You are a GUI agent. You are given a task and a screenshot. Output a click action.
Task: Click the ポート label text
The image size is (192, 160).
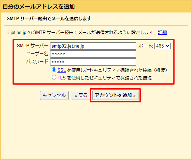(146, 46)
